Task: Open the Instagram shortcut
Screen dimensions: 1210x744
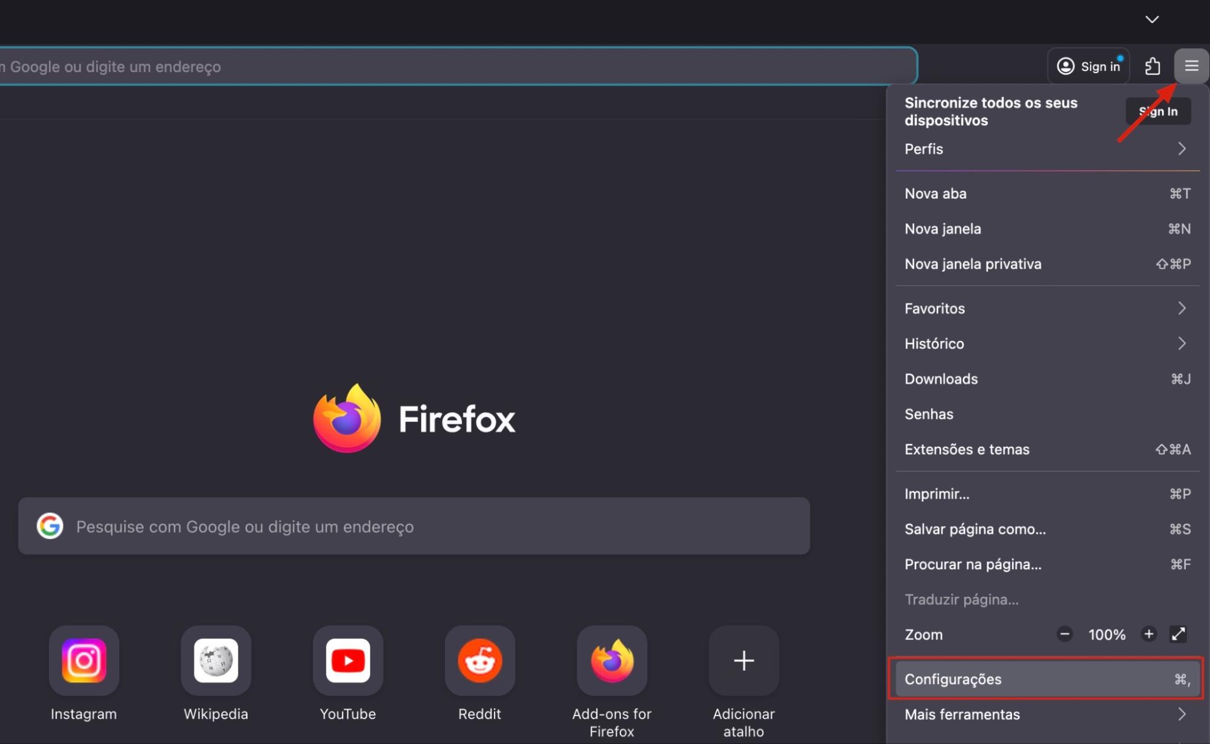Action: click(84, 661)
